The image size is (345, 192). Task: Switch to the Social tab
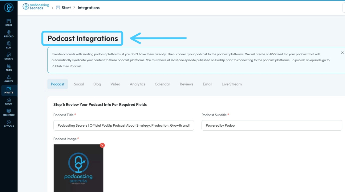click(79, 84)
